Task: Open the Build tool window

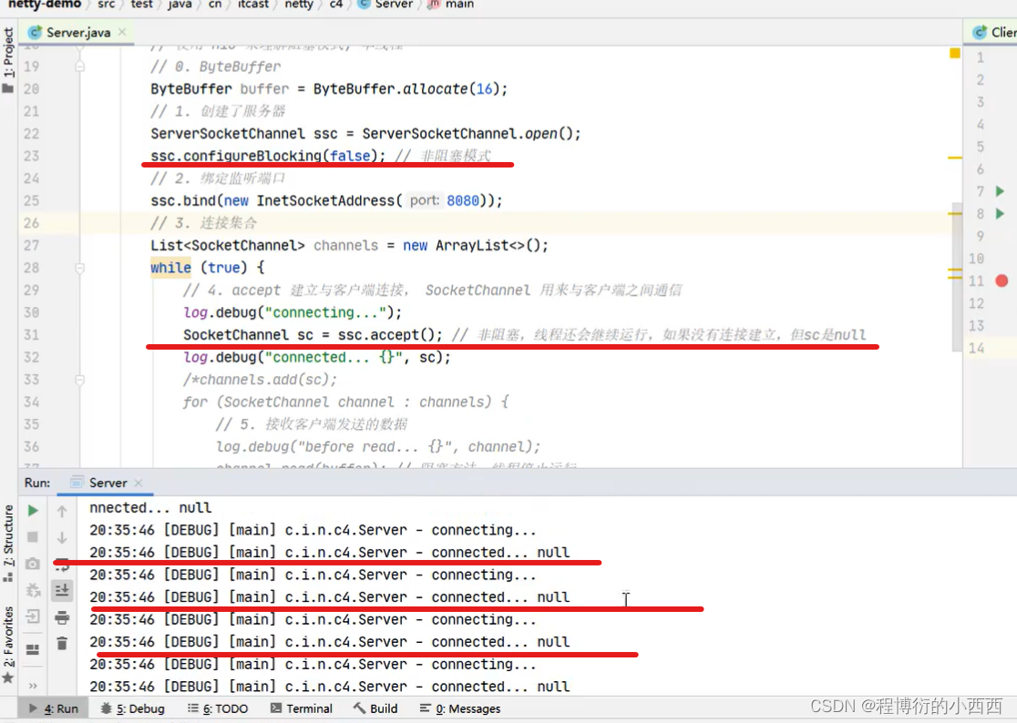Action: coord(376,708)
